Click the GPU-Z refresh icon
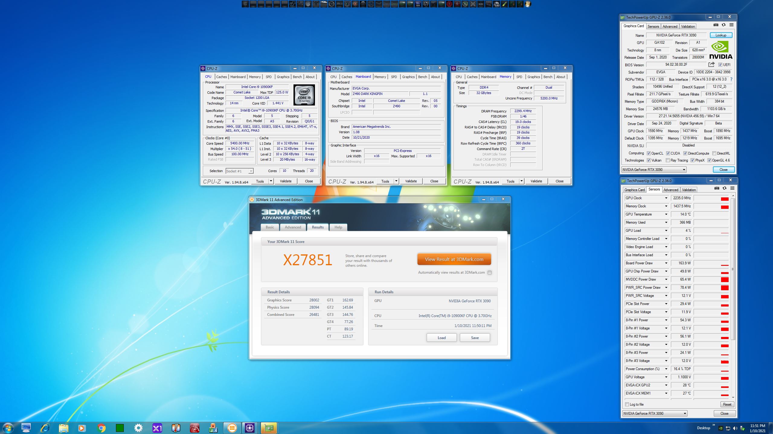 point(723,25)
